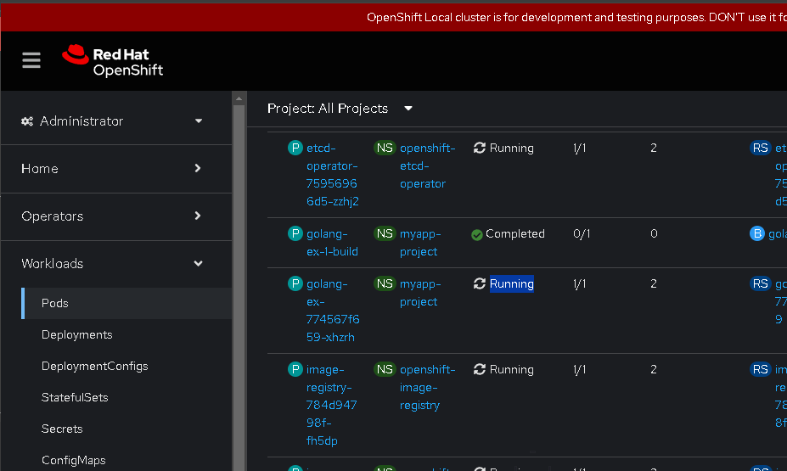Click the B build badge in the golang-ex-1-build row
Viewport: 787px width, 471px height.
tap(757, 233)
